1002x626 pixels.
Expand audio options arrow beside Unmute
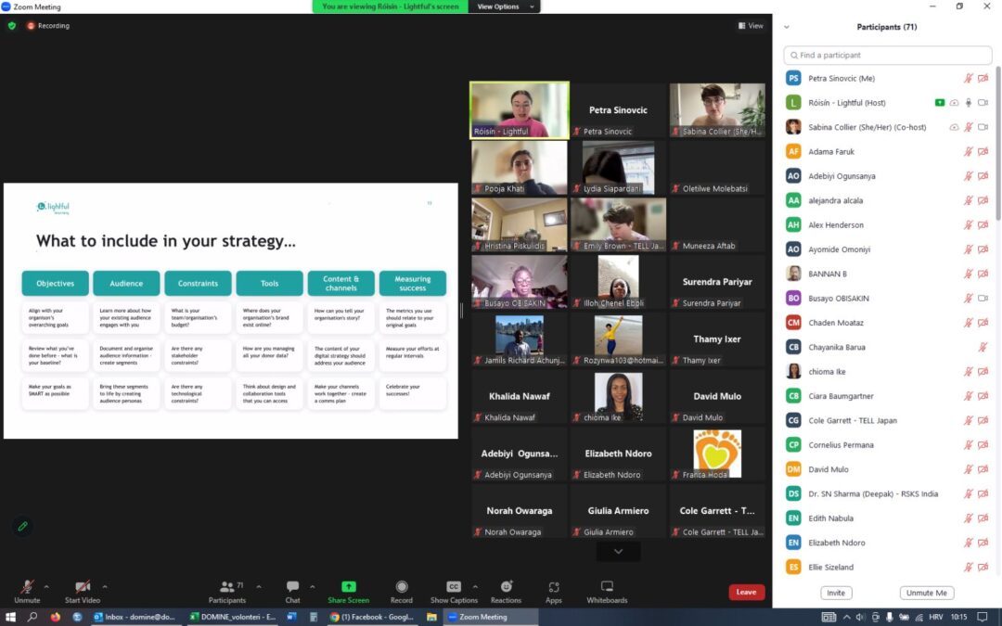46,586
